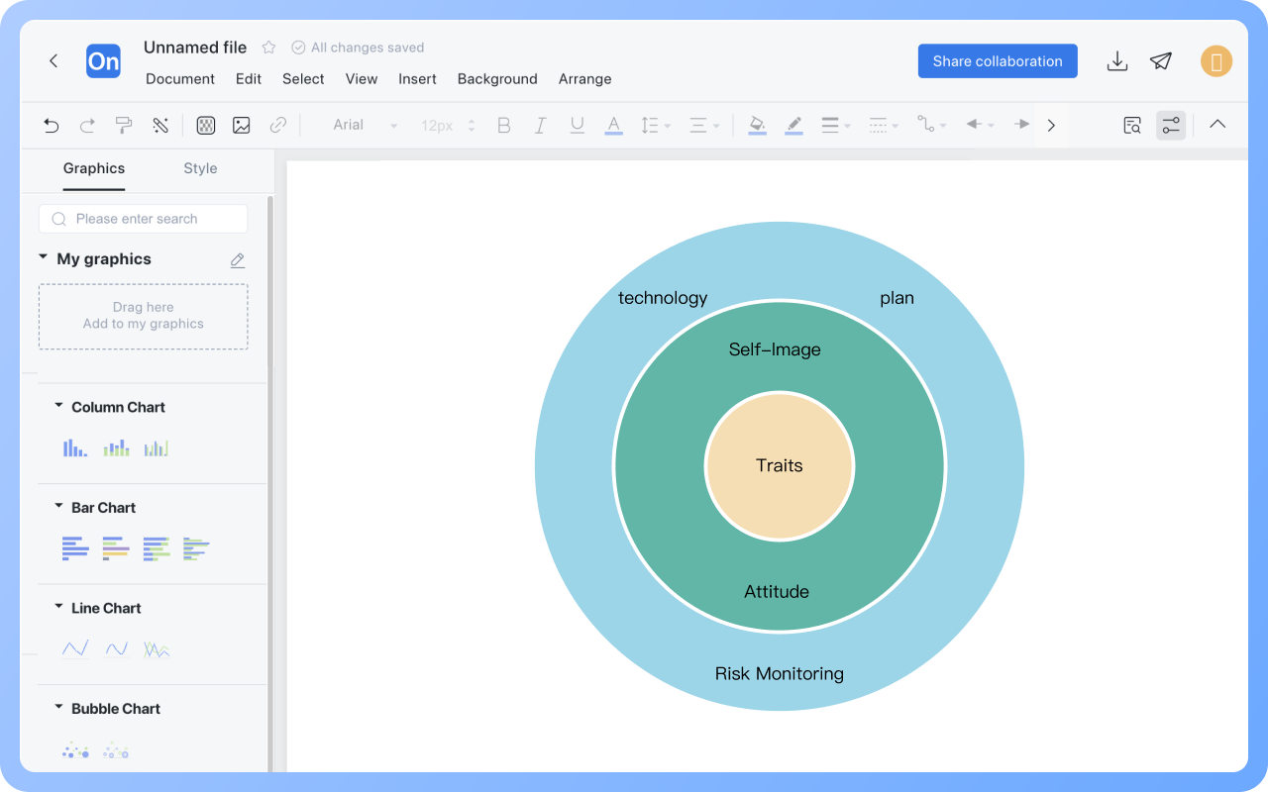Click the checkered pattern toolbar icon
1268x792 pixels.
pyautogui.click(x=206, y=125)
